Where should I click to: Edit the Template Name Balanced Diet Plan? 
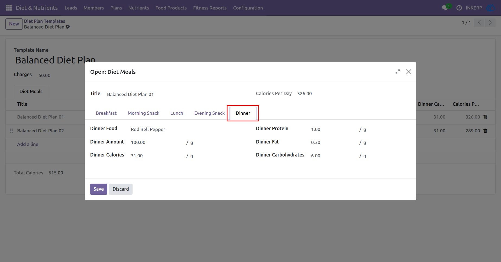[x=56, y=60]
